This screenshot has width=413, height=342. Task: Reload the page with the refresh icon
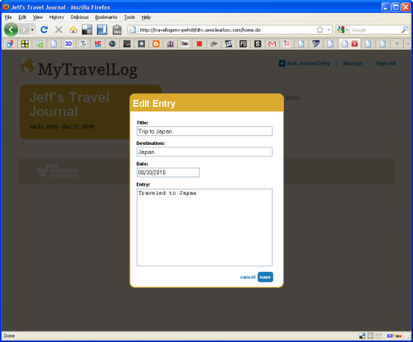(x=44, y=29)
